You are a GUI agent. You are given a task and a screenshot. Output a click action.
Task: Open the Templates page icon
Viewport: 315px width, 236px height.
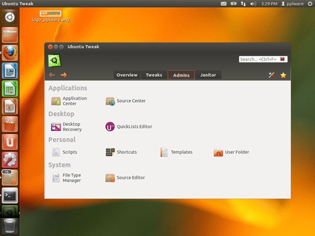click(x=164, y=152)
